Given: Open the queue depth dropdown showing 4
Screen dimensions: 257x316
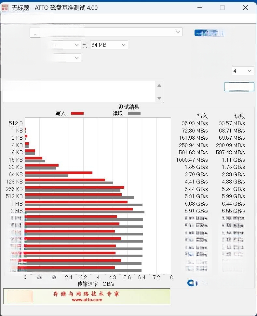Looking at the screenshot, I should coord(243,71).
